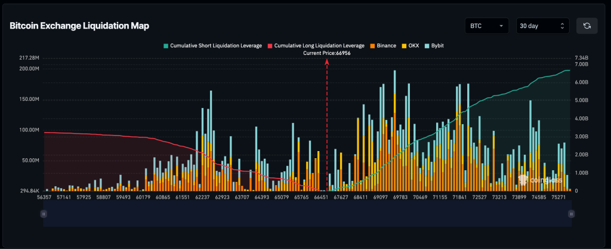This screenshot has height=249, width=611.
Task: Click the 62237 price axis label
Action: [x=206, y=196]
